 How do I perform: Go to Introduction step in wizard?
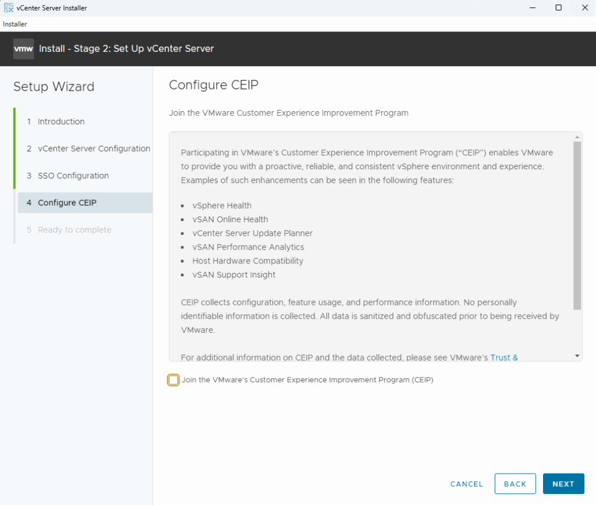point(61,122)
